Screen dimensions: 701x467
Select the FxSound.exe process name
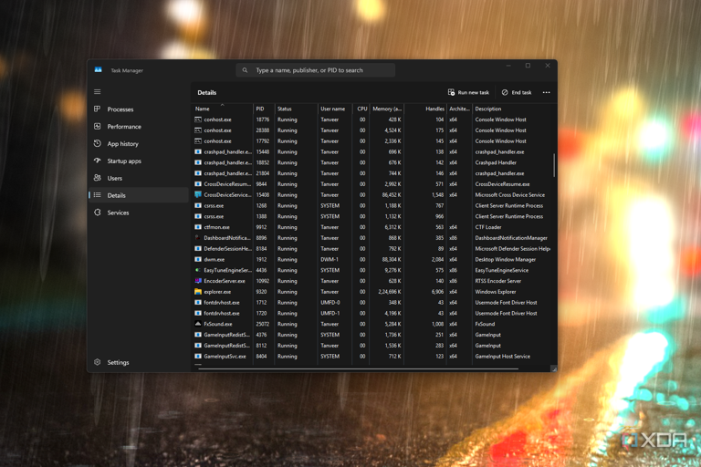[218, 324]
